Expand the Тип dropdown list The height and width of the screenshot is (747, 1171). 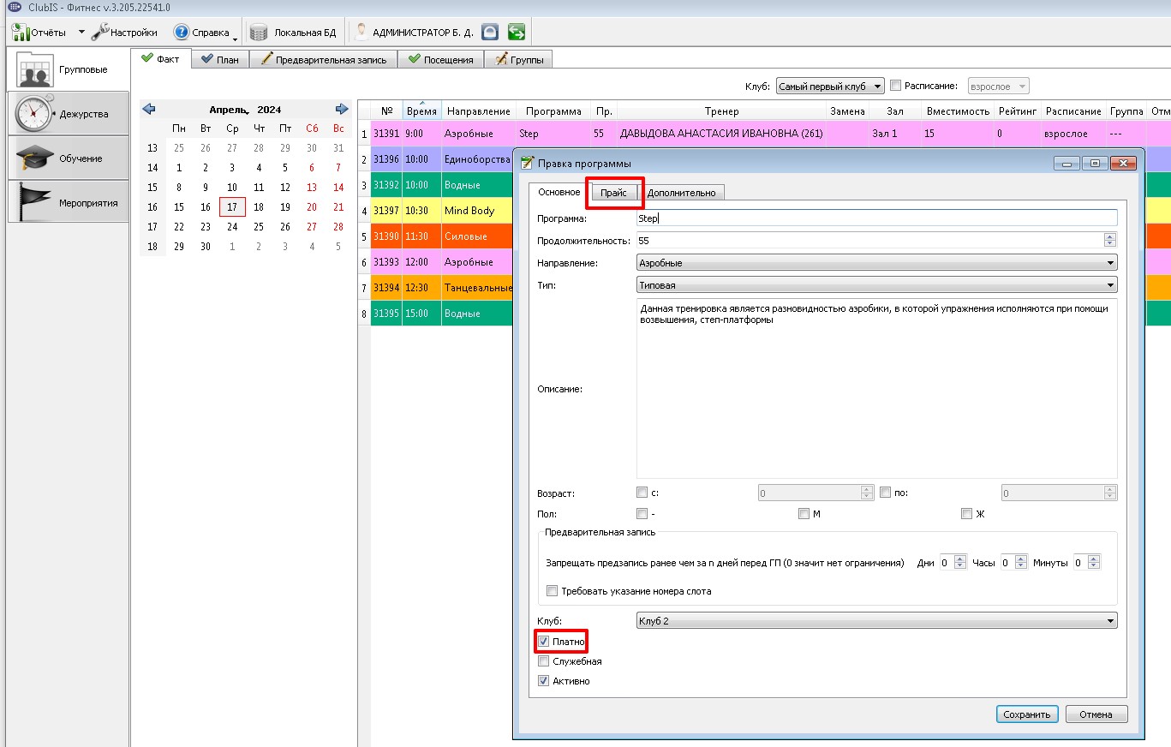coord(876,284)
